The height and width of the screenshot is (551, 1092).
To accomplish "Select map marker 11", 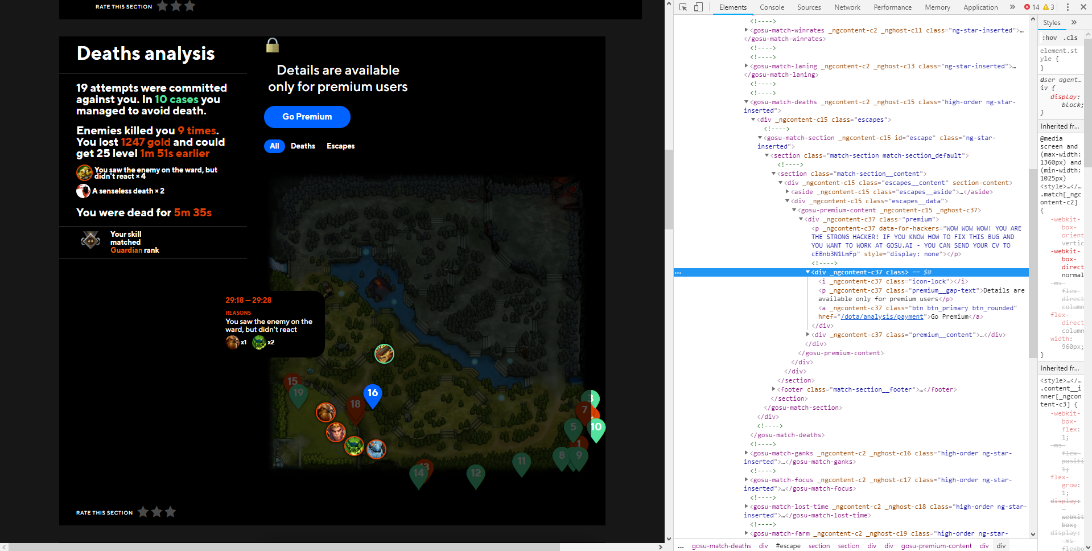I will (522, 464).
